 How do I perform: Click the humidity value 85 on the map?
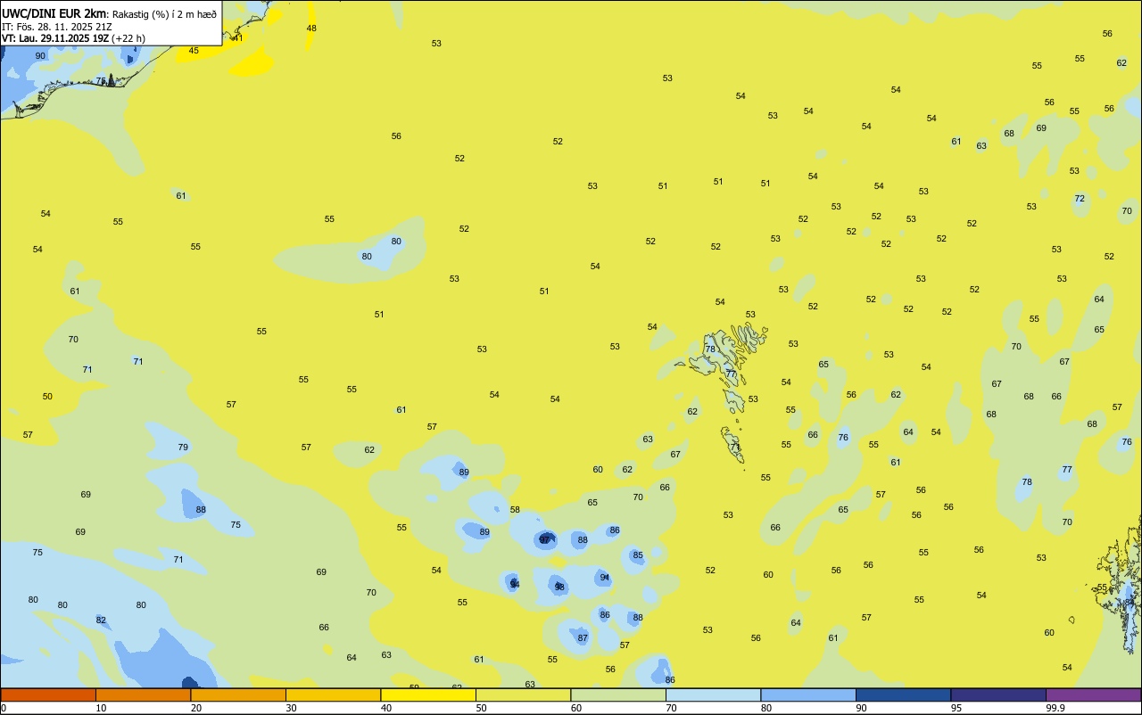(638, 555)
